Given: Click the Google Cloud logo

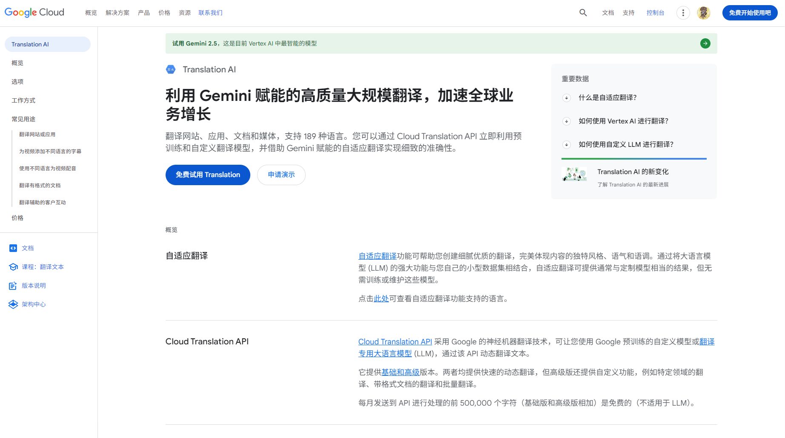Looking at the screenshot, I should coord(34,12).
